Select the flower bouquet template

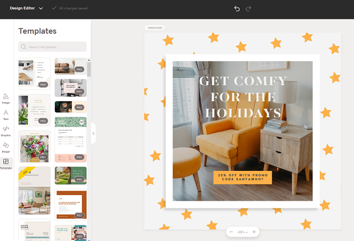34,146
